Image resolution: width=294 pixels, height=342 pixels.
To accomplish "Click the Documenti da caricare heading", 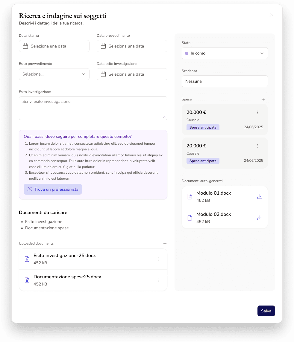I will pyautogui.click(x=43, y=213).
